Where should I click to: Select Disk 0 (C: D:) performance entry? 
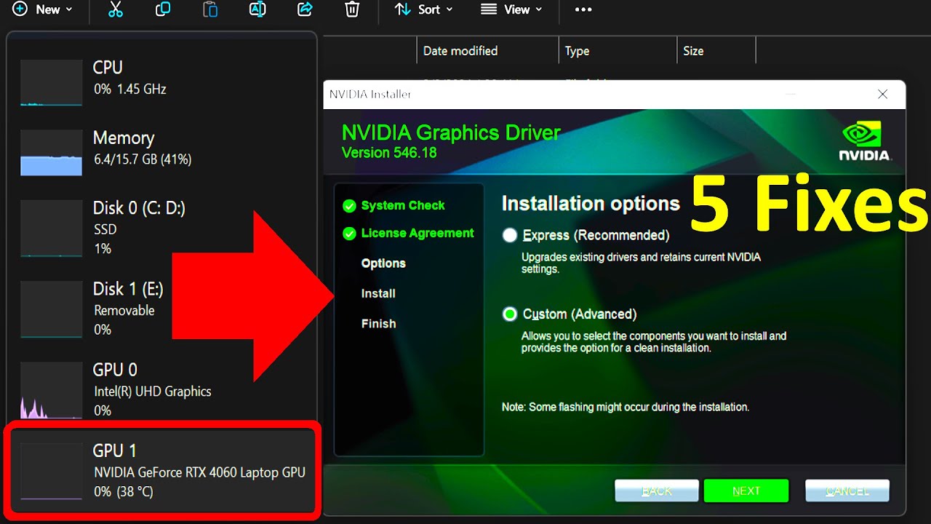(x=163, y=228)
